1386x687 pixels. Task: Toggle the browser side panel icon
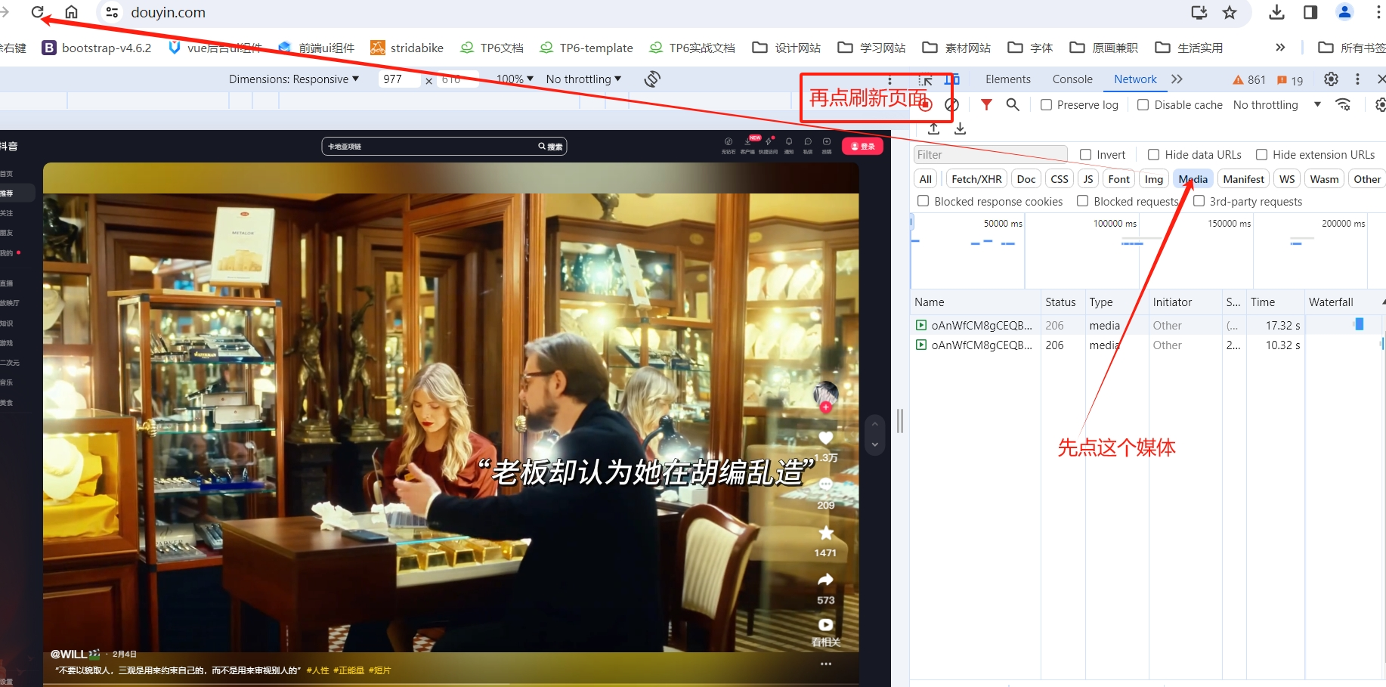1310,12
